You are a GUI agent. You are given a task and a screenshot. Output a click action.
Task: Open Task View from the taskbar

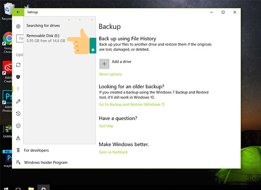coord(18,189)
